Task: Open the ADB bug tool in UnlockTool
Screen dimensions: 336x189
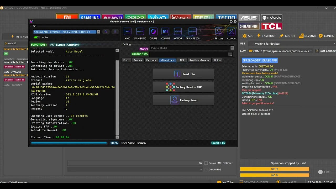Action: point(248,36)
